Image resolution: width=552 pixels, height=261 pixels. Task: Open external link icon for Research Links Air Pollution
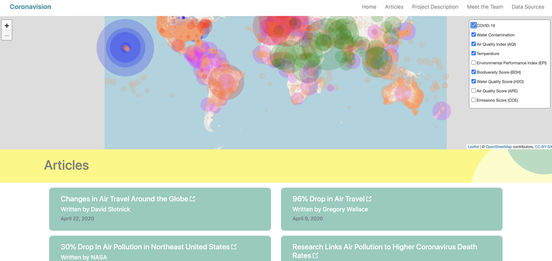point(315,255)
